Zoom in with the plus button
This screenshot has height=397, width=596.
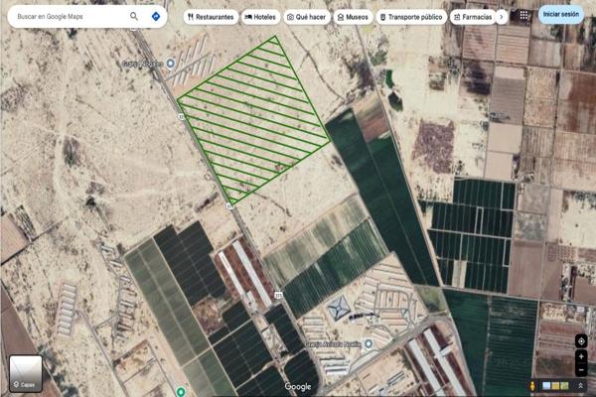tap(581, 355)
